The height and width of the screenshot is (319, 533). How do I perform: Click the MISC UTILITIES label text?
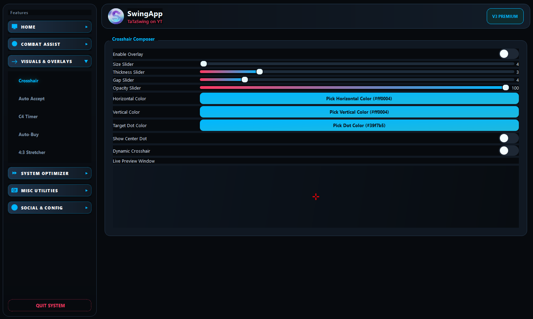tap(40, 191)
